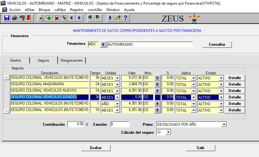Open the Prima dropdown showing DESGLOSADO POR AÑO

pos(224,124)
